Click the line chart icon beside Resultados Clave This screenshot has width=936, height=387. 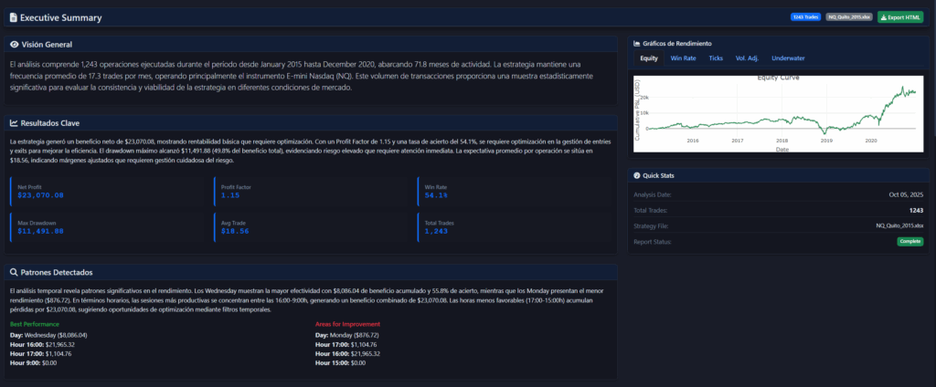click(14, 123)
